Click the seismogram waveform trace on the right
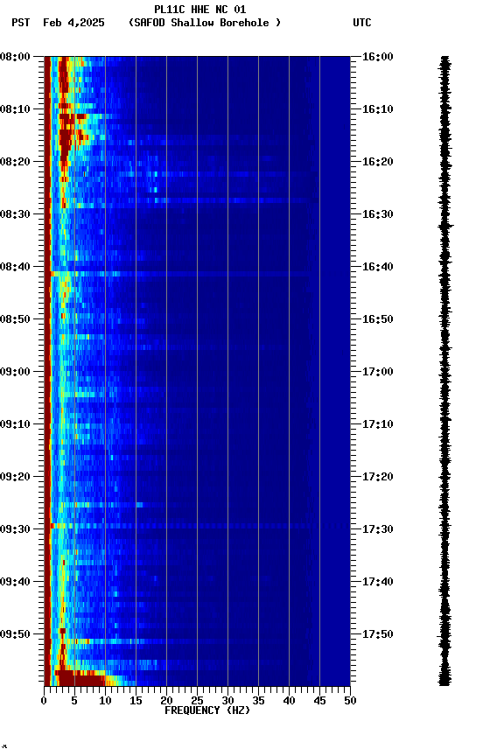The image size is (483, 756). point(444,371)
